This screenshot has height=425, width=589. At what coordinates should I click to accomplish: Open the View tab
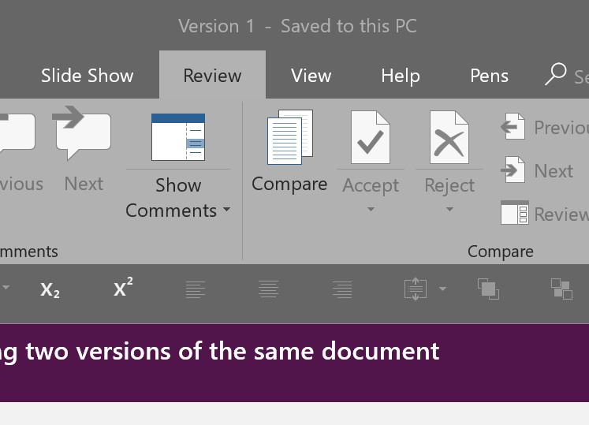pyautogui.click(x=311, y=76)
